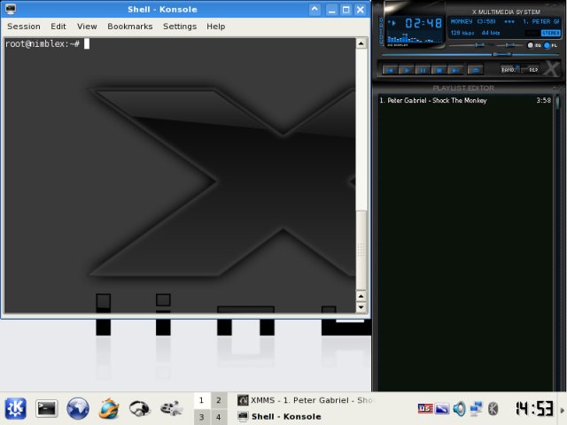
Task: Click the 3:58 duration in playlist
Action: coord(543,100)
